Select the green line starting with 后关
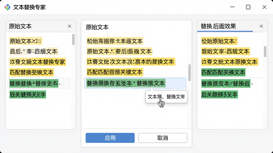273x153 pixels. coord(219,95)
